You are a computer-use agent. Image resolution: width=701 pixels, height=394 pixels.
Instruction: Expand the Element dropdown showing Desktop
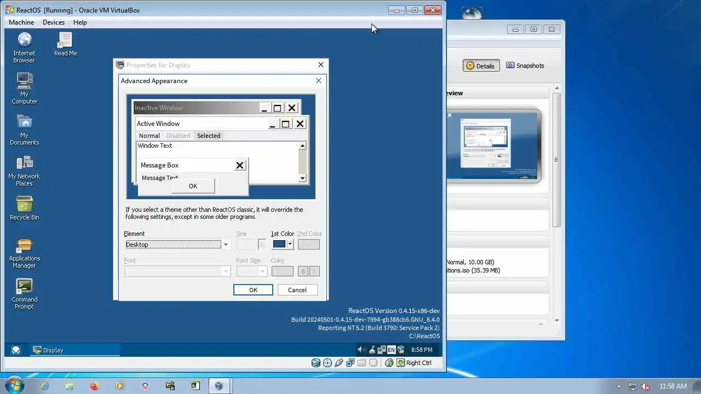pos(226,245)
